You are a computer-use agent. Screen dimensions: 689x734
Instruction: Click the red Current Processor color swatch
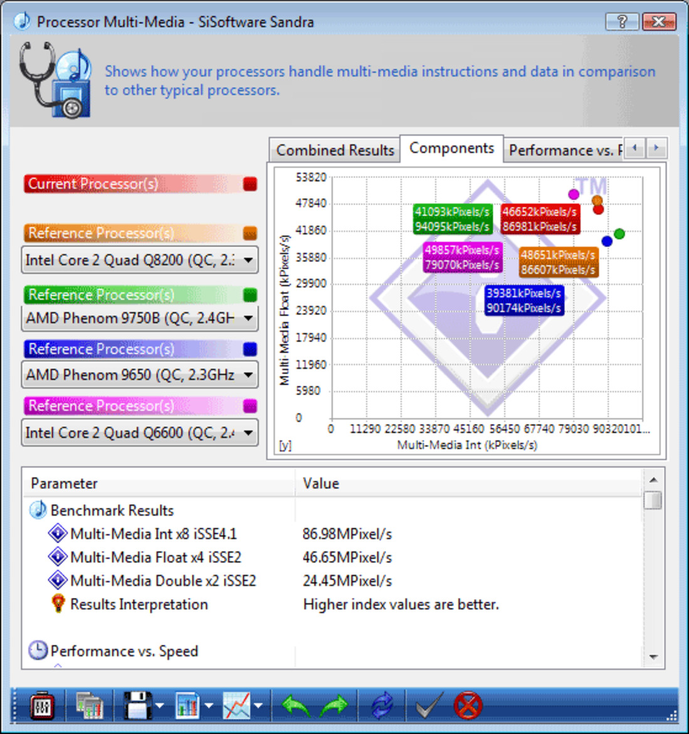250,184
